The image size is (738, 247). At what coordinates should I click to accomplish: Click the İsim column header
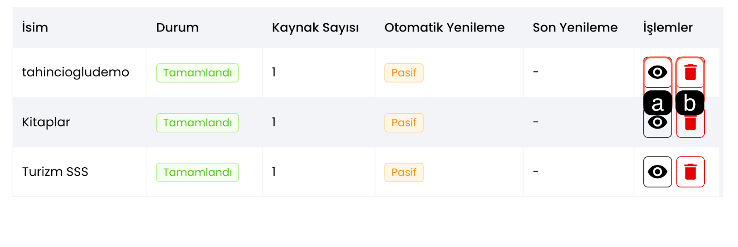point(35,28)
